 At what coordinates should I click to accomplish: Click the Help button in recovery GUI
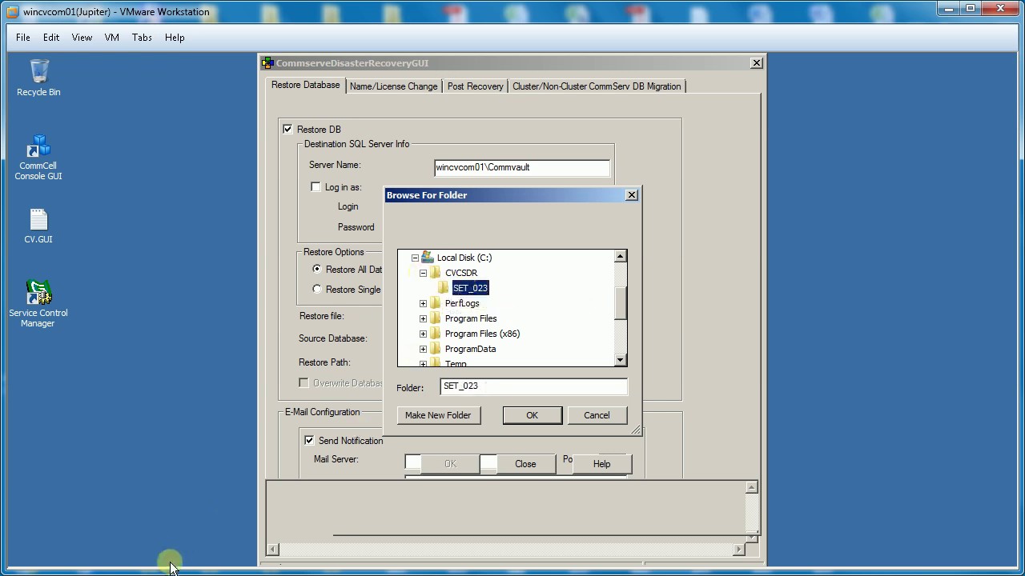(x=601, y=464)
